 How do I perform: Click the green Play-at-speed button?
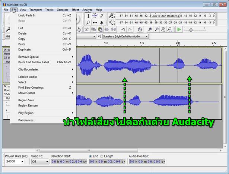(x=179, y=29)
